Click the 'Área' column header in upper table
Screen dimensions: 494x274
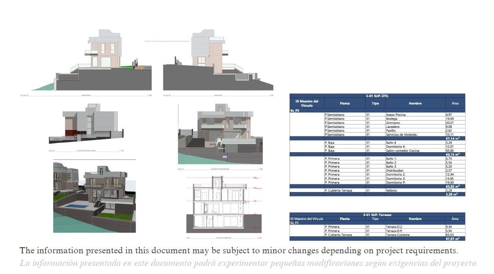tap(455, 104)
